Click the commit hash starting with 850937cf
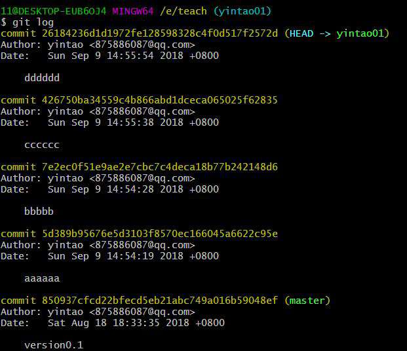The image size is (407, 351). pos(160,301)
